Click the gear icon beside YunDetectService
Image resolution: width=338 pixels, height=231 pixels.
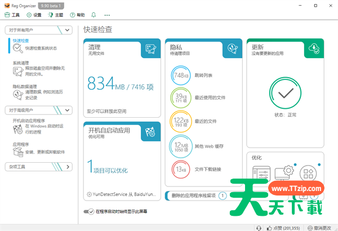89,194
